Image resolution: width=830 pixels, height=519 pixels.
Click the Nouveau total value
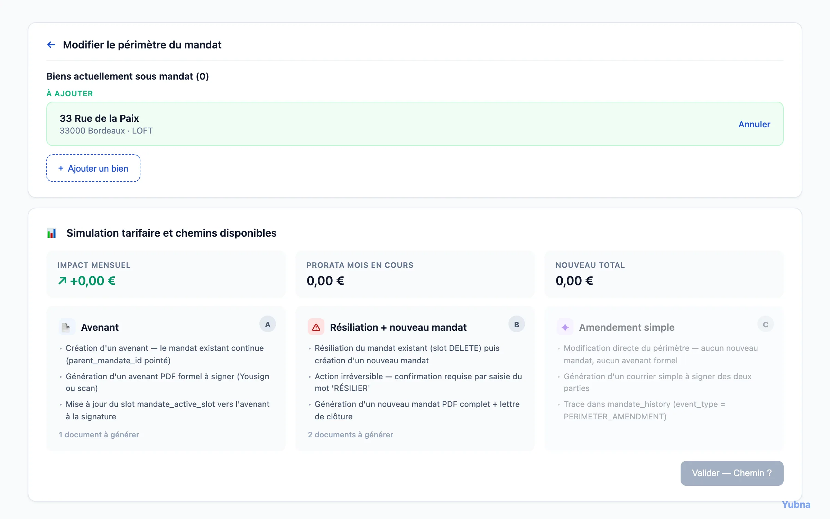574,281
